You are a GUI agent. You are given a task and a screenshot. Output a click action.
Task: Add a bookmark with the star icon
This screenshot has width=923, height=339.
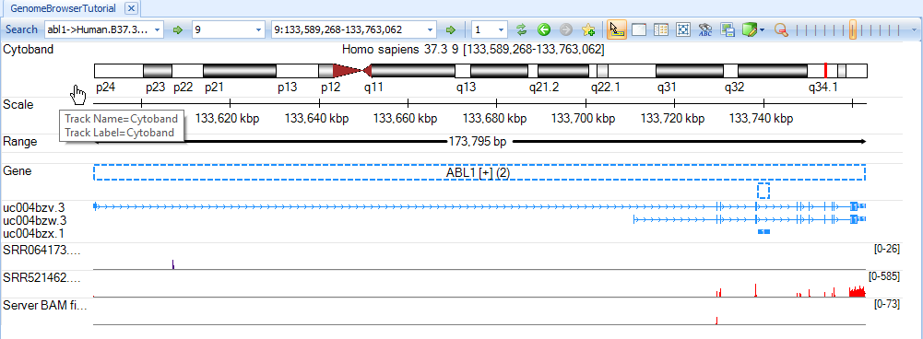tap(587, 29)
